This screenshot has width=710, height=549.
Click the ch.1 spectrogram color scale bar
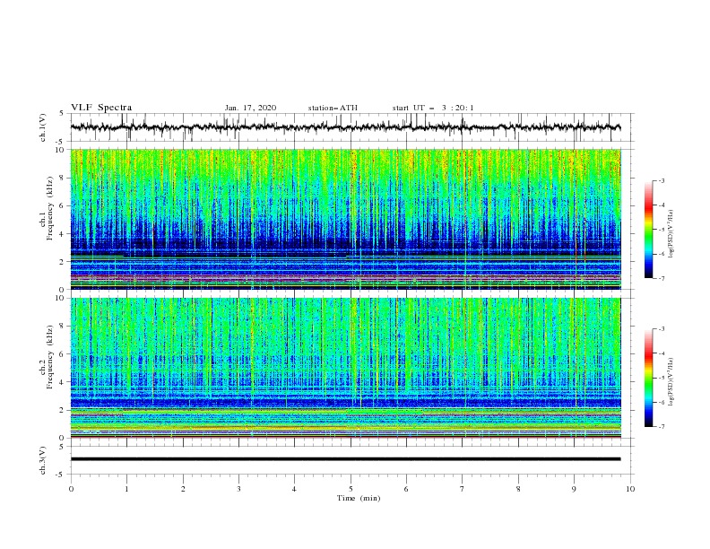point(648,230)
